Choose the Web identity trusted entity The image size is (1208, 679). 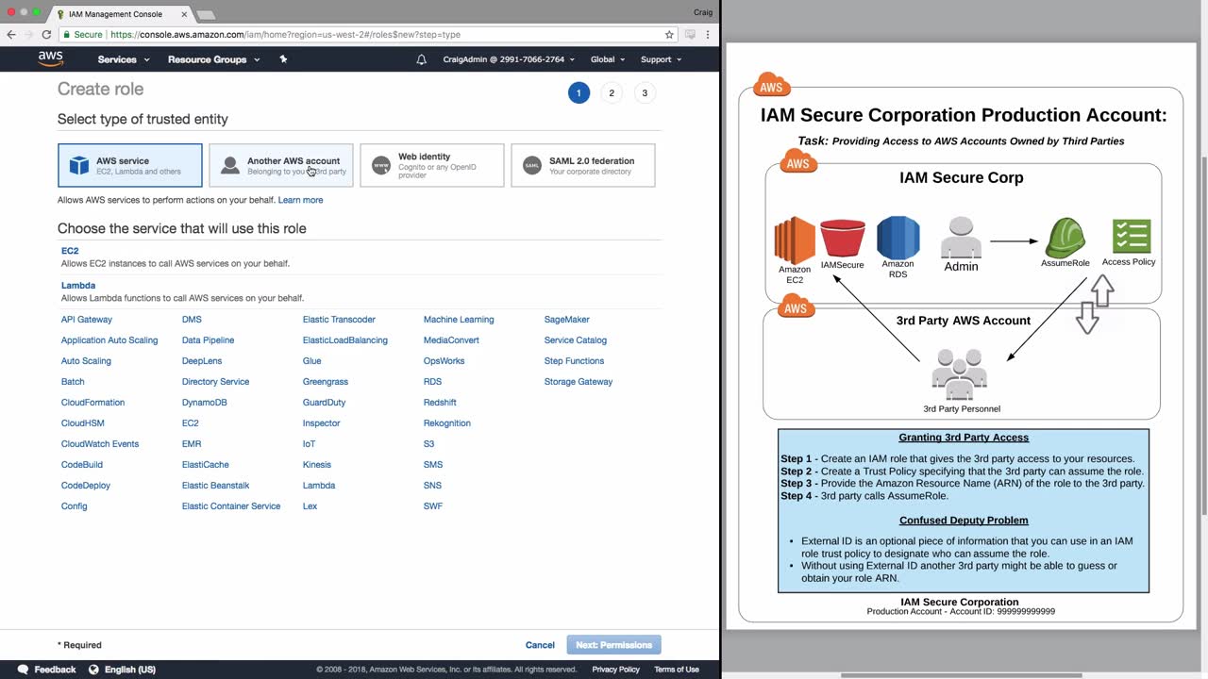click(x=432, y=165)
